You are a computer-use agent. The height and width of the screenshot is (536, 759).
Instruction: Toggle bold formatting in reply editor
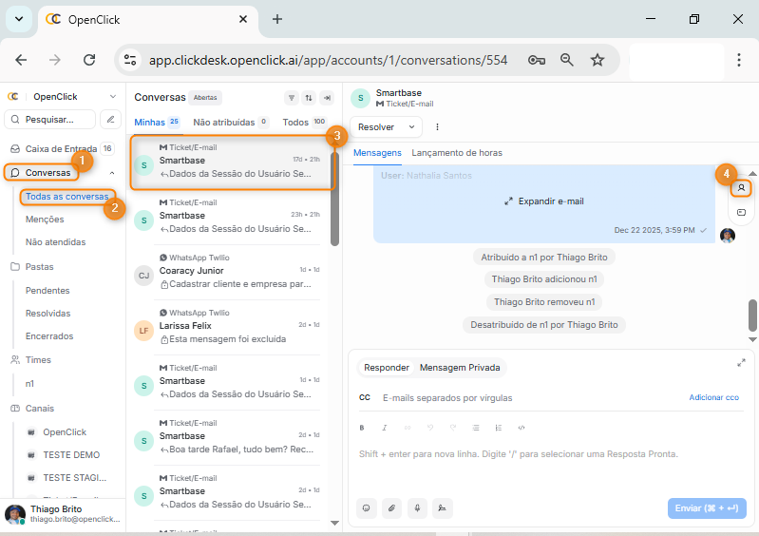[x=361, y=428]
